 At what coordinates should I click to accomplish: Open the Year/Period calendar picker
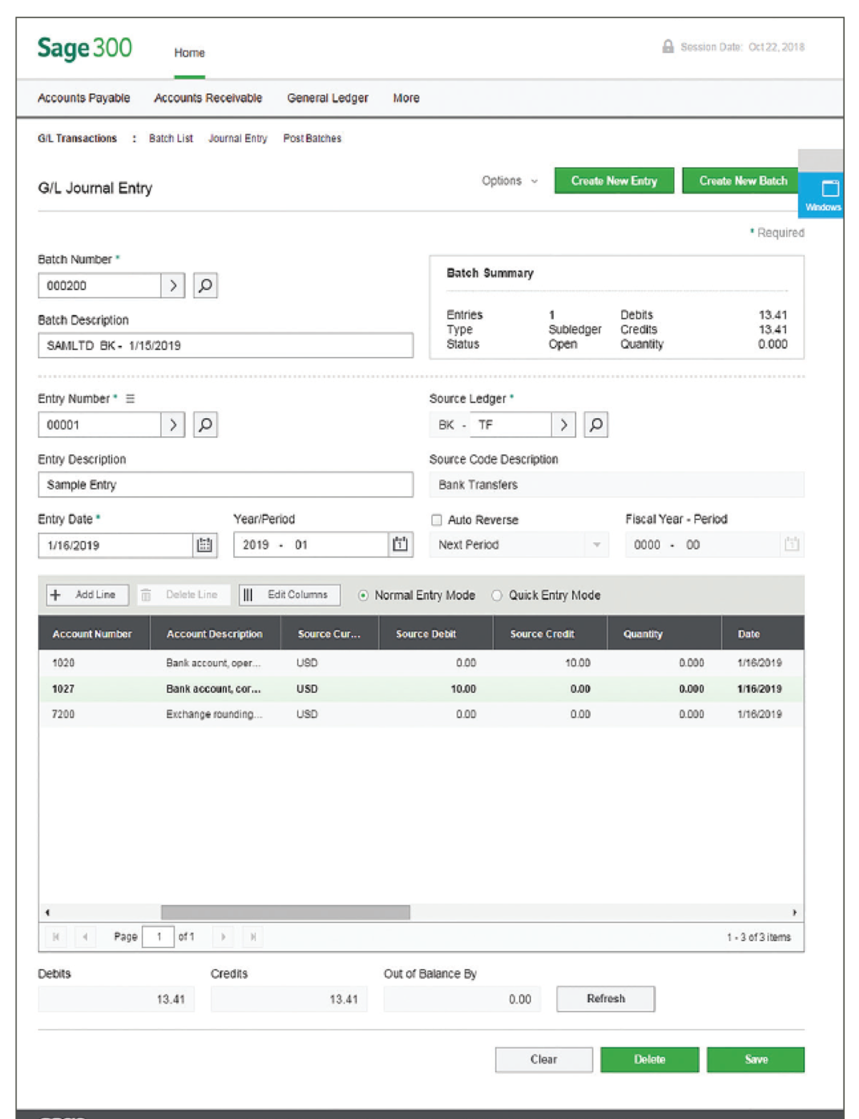400,545
